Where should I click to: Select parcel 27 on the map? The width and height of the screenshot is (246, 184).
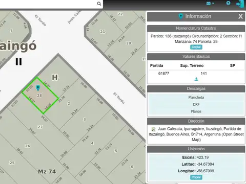pos(40,127)
